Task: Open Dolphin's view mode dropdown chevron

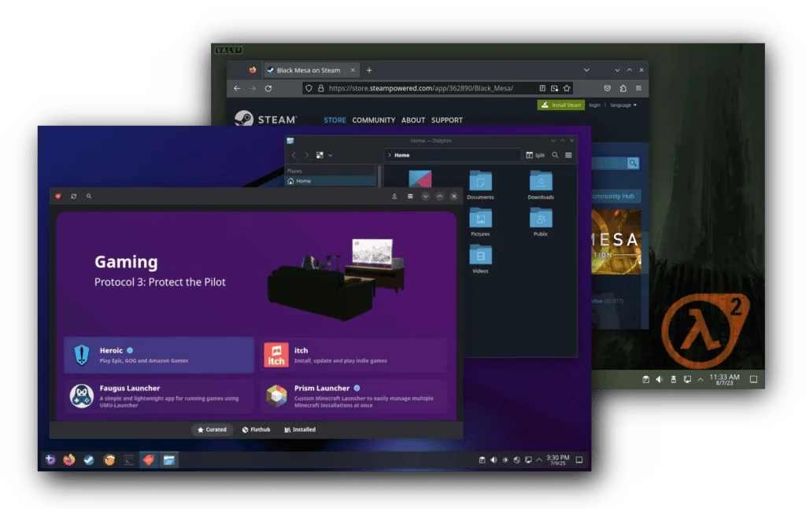Action: click(x=330, y=155)
